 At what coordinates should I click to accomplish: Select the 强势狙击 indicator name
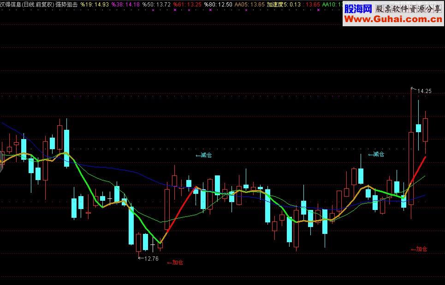(x=67, y=5)
